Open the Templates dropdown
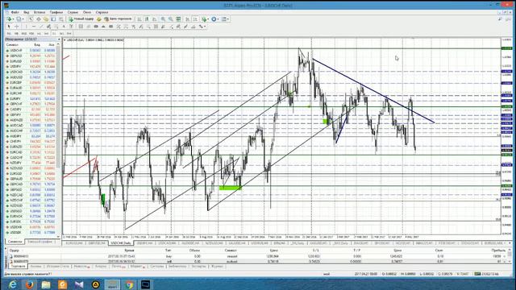The image size is (516, 290). (225, 19)
